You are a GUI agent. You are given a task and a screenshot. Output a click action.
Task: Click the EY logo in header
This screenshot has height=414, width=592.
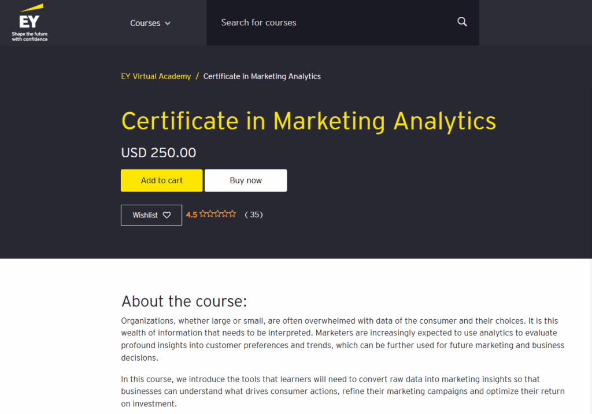(x=29, y=23)
